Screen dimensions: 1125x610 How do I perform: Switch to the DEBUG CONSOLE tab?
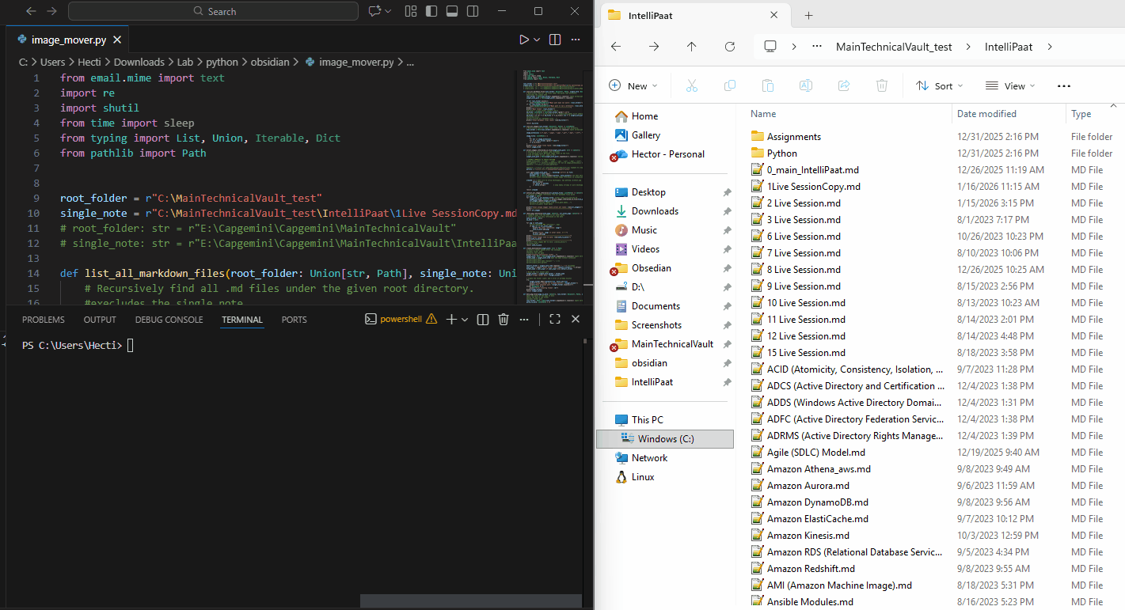point(169,320)
